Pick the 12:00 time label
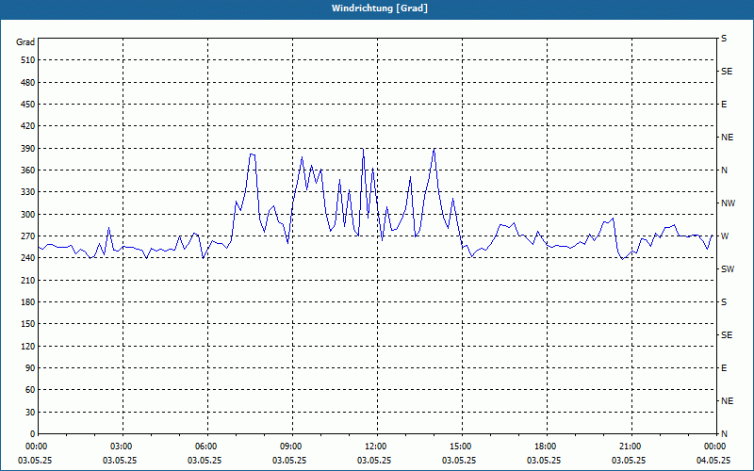Screen dimensions: 754x471 (375, 447)
